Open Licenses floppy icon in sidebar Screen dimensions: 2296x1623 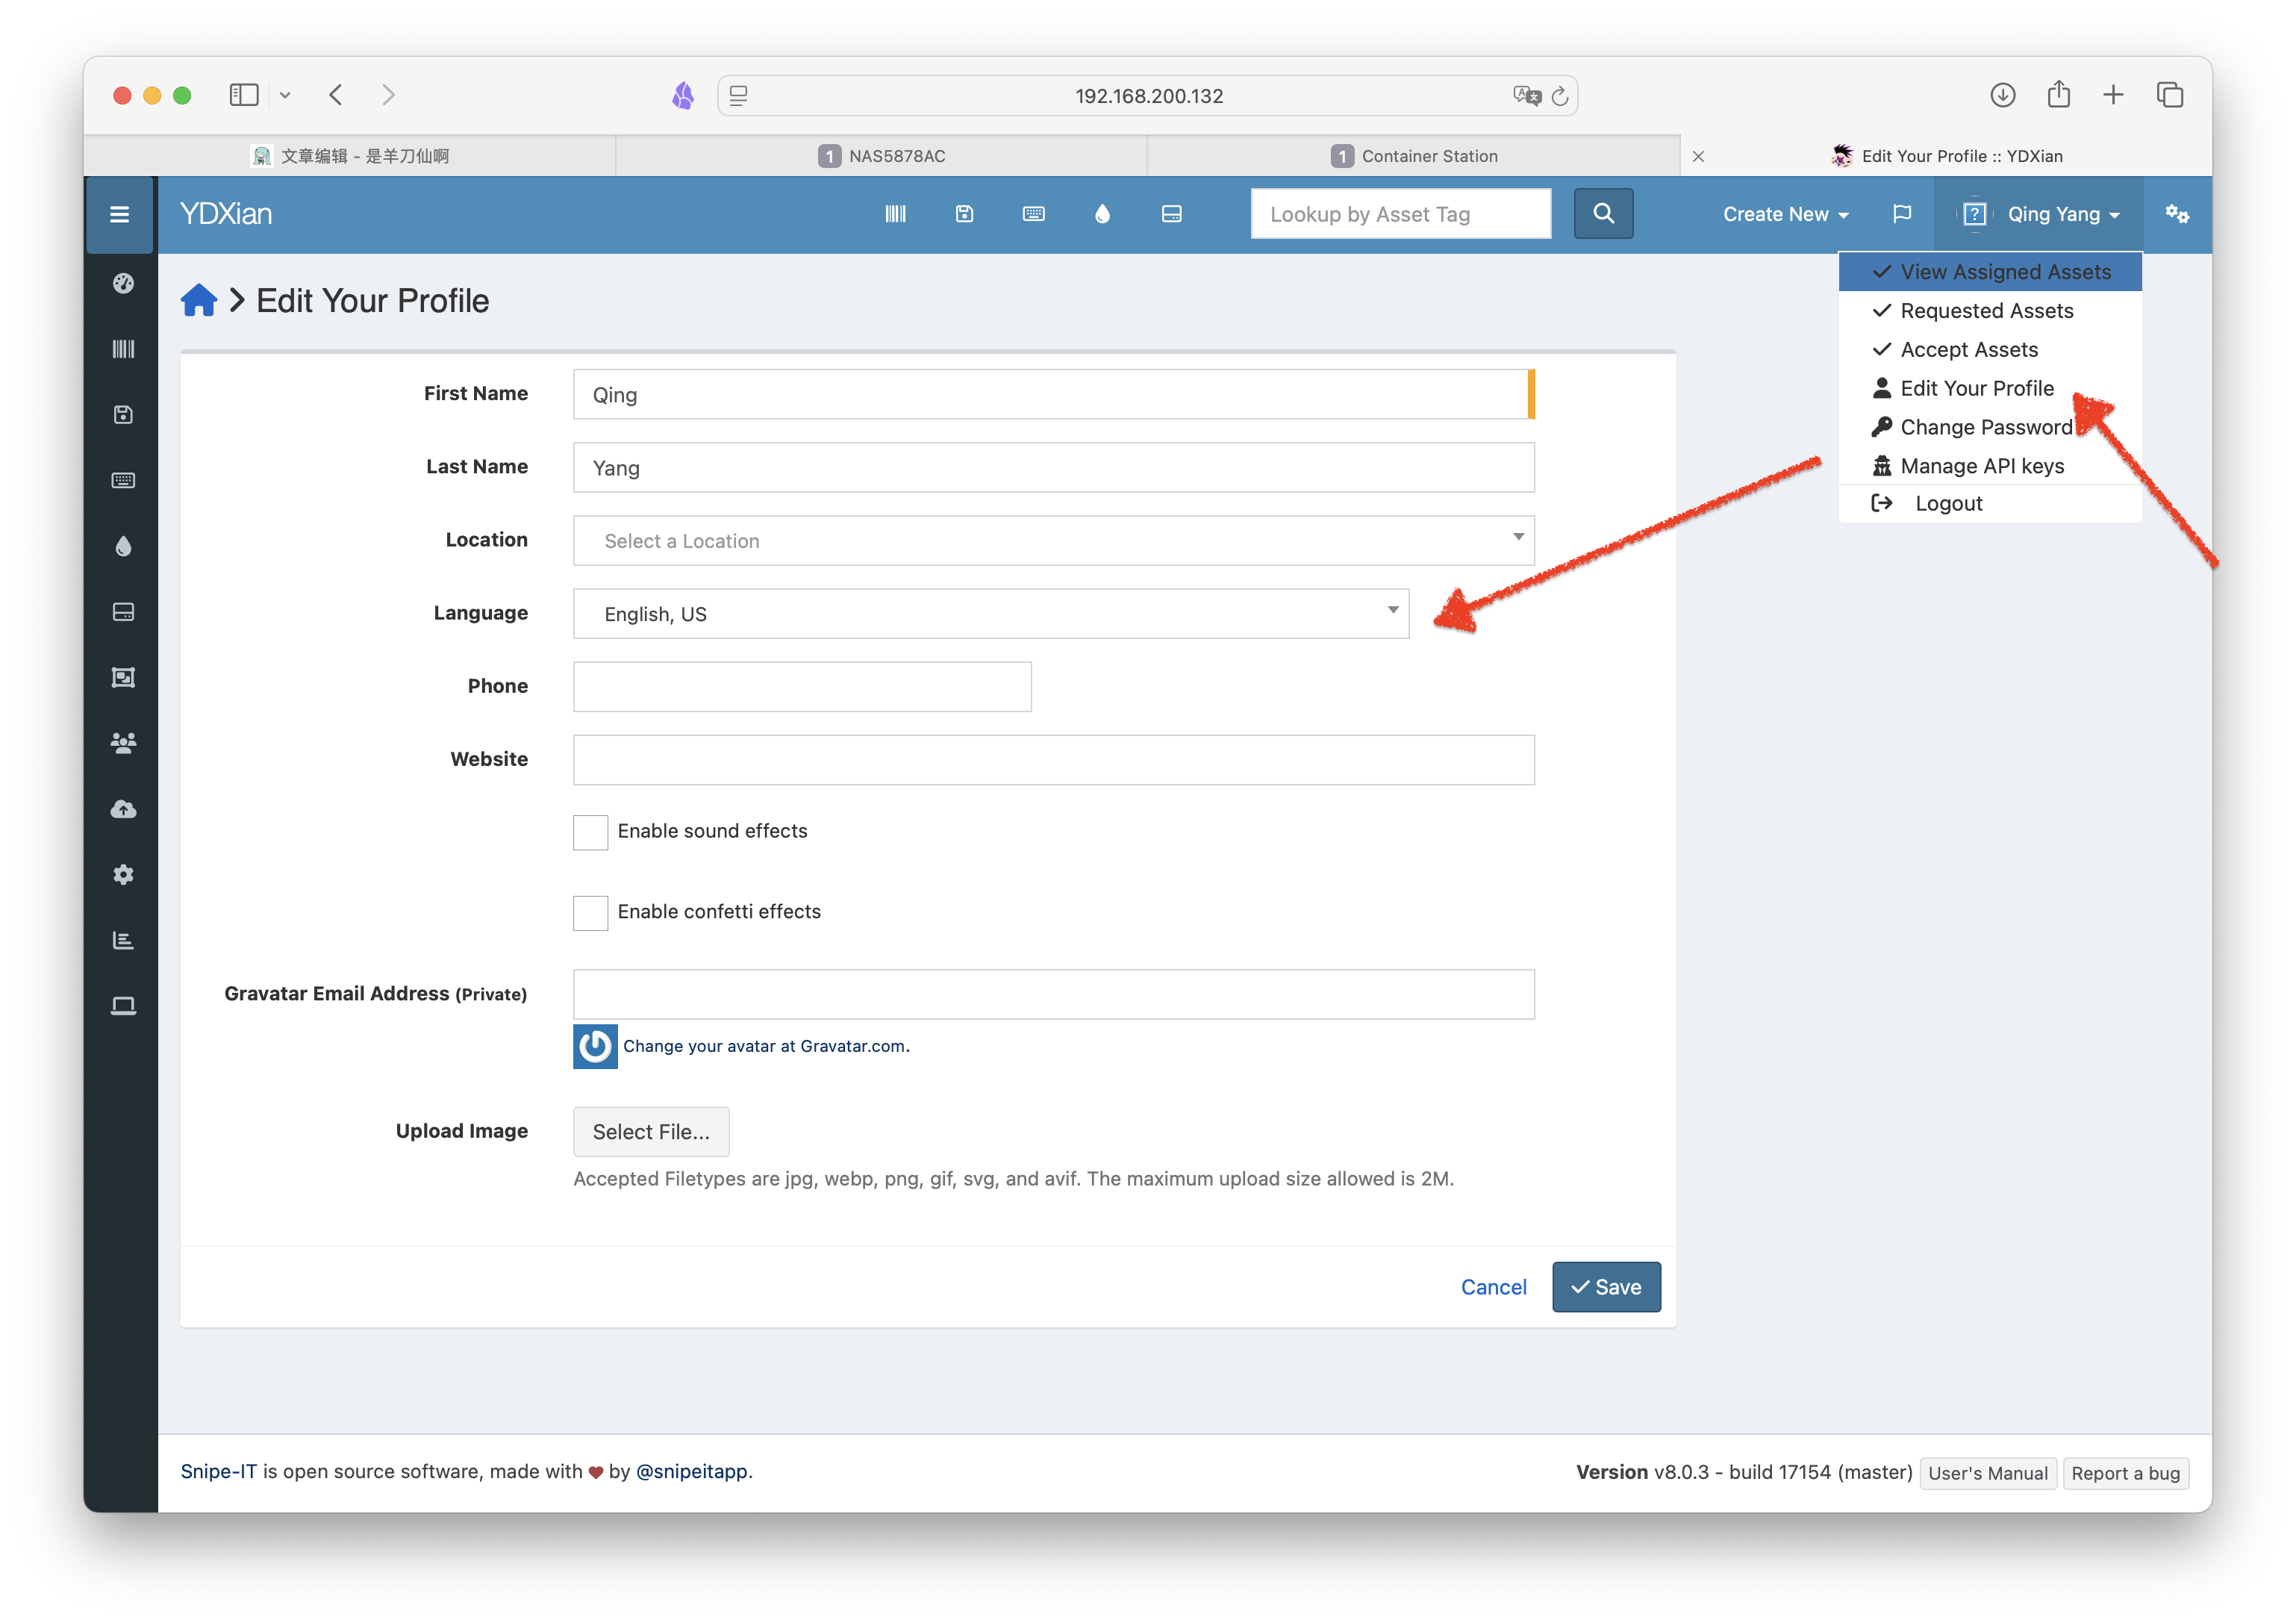(x=123, y=415)
